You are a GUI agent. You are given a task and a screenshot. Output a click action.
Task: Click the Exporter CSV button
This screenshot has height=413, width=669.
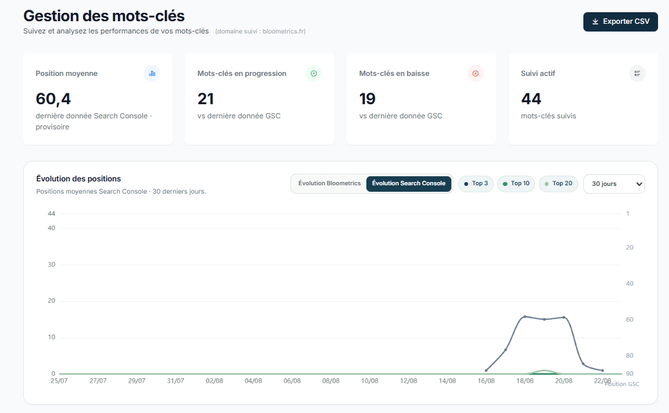coord(620,22)
